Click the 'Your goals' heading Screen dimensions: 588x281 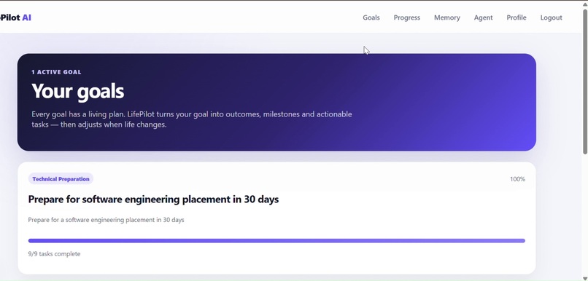pyautogui.click(x=77, y=91)
